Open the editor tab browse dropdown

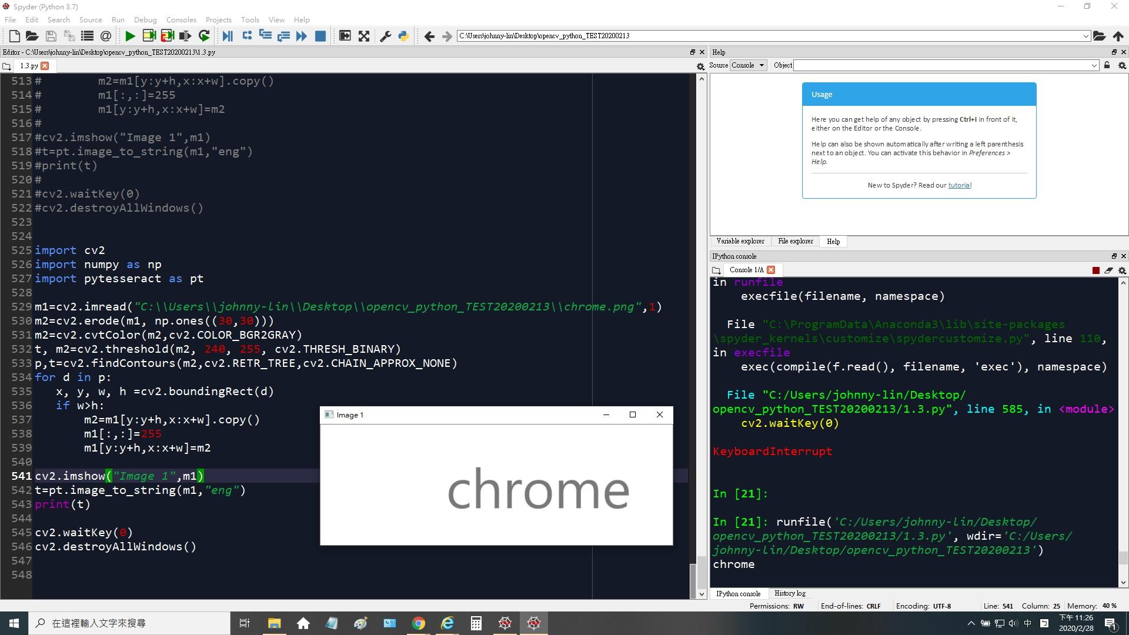[x=7, y=66]
